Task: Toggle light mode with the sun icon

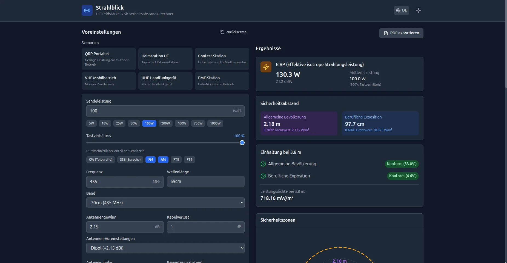Action: click(418, 10)
